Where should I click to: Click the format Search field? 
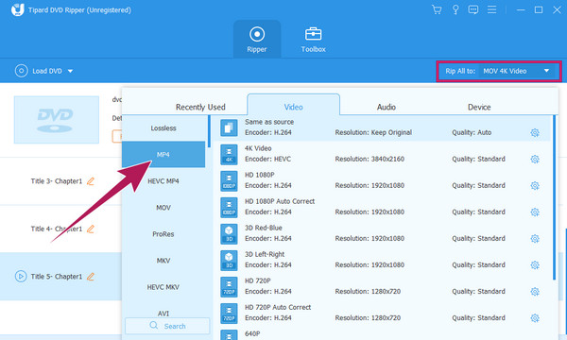pos(167,326)
